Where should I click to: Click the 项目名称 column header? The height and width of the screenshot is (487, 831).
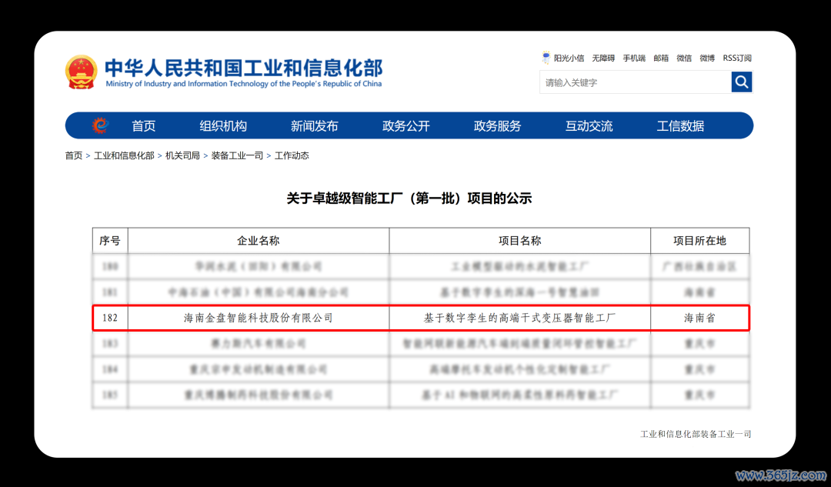point(520,241)
